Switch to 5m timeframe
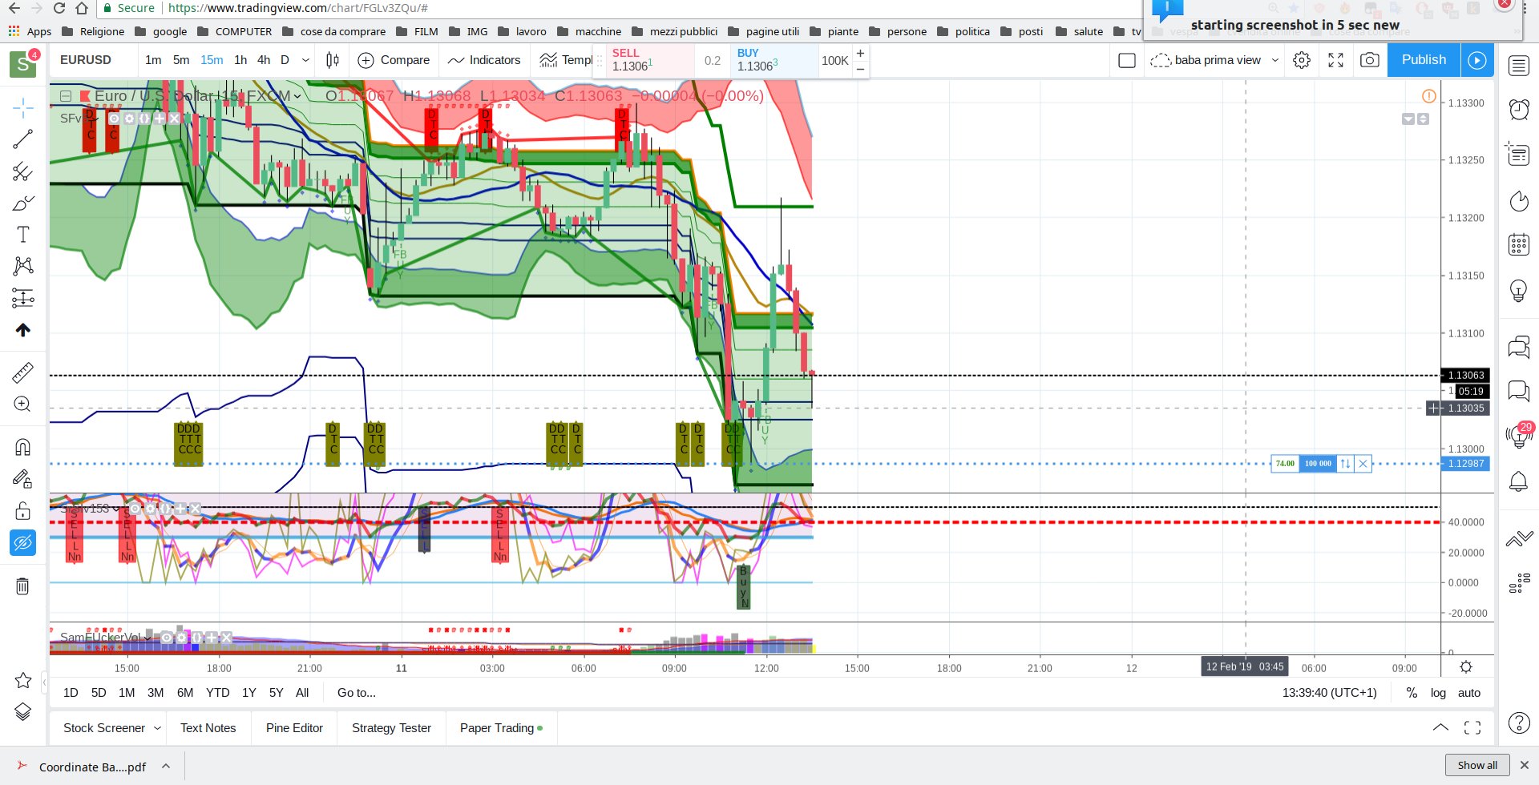 (x=181, y=60)
